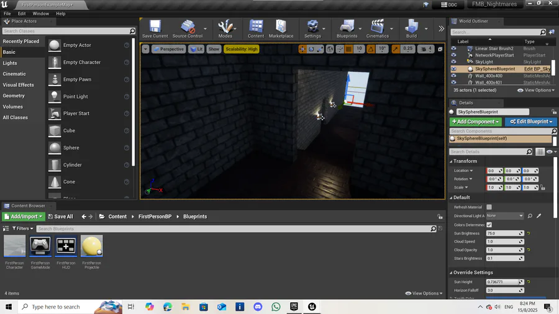The height and width of the screenshot is (314, 559).
Task: Select the Lights category in Place Actors
Action: [10, 63]
